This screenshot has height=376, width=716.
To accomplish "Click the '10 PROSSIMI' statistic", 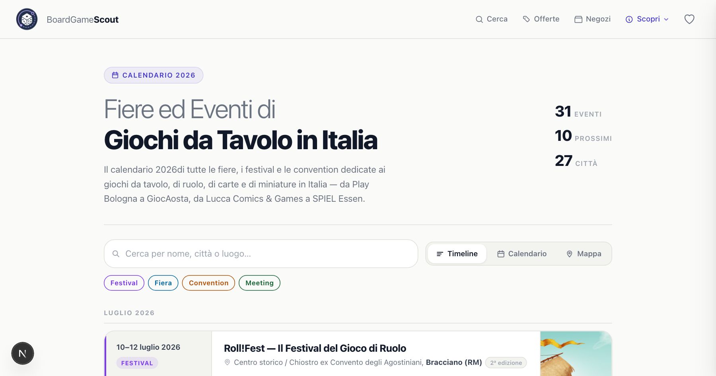I will pyautogui.click(x=584, y=136).
